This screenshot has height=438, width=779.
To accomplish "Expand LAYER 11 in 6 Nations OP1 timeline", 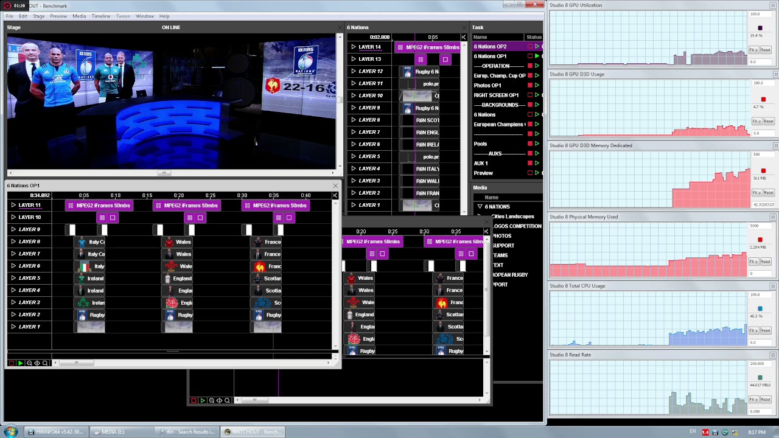I will [x=13, y=206].
